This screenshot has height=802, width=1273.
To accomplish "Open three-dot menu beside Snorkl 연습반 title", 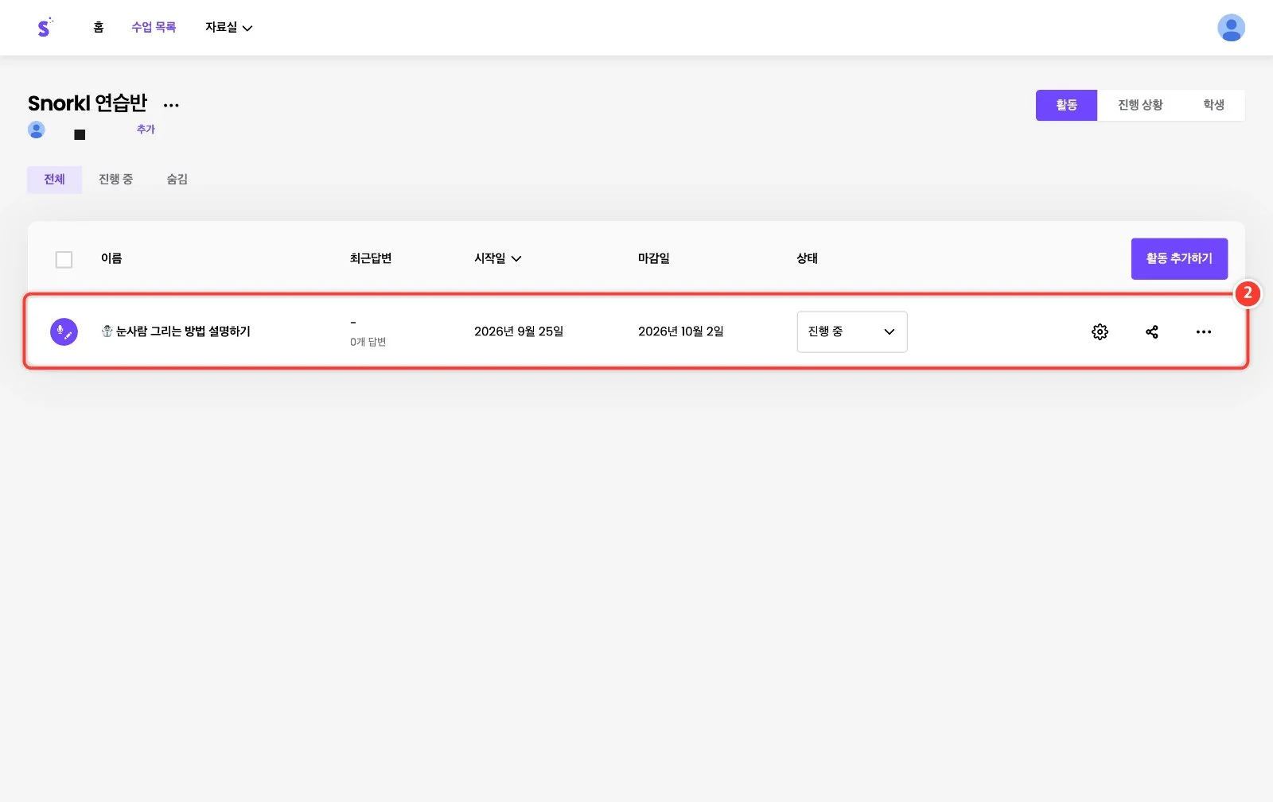I will tap(171, 105).
